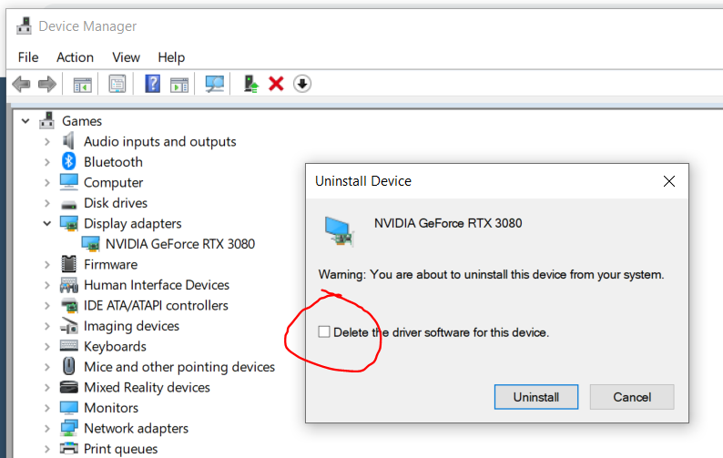
Task: Select NVIDIA GeForce RTX 3080 tree item
Action: point(179,244)
